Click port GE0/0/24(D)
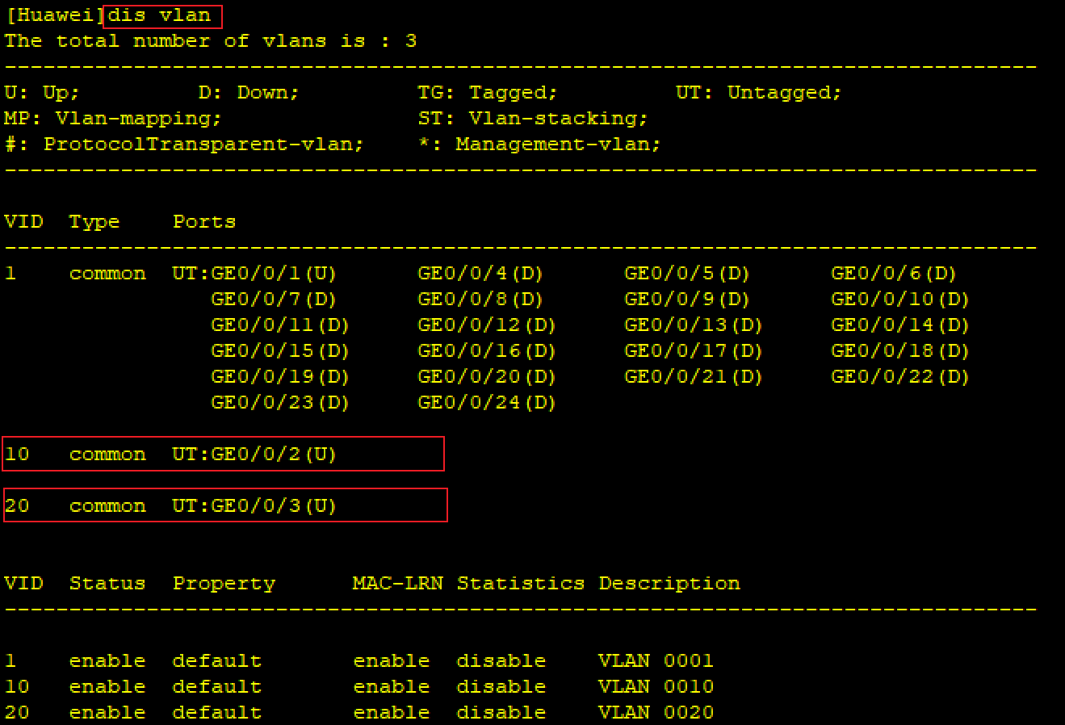This screenshot has height=725, width=1065. point(487,403)
